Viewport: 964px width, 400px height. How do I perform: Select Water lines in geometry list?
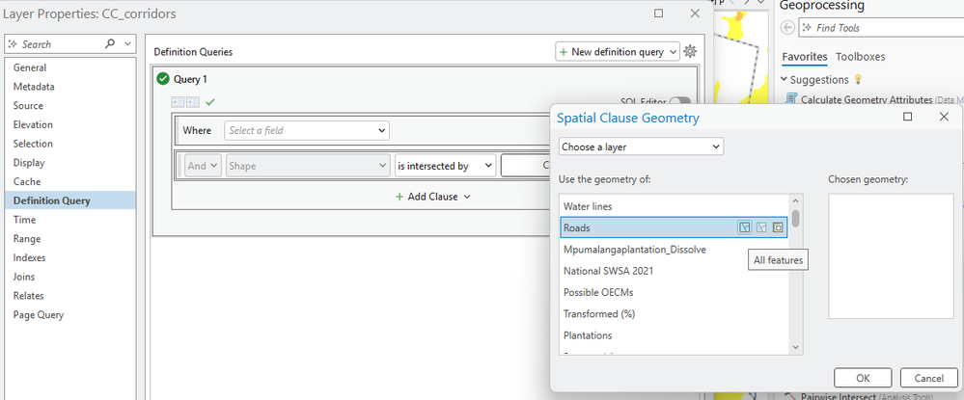tap(675, 206)
